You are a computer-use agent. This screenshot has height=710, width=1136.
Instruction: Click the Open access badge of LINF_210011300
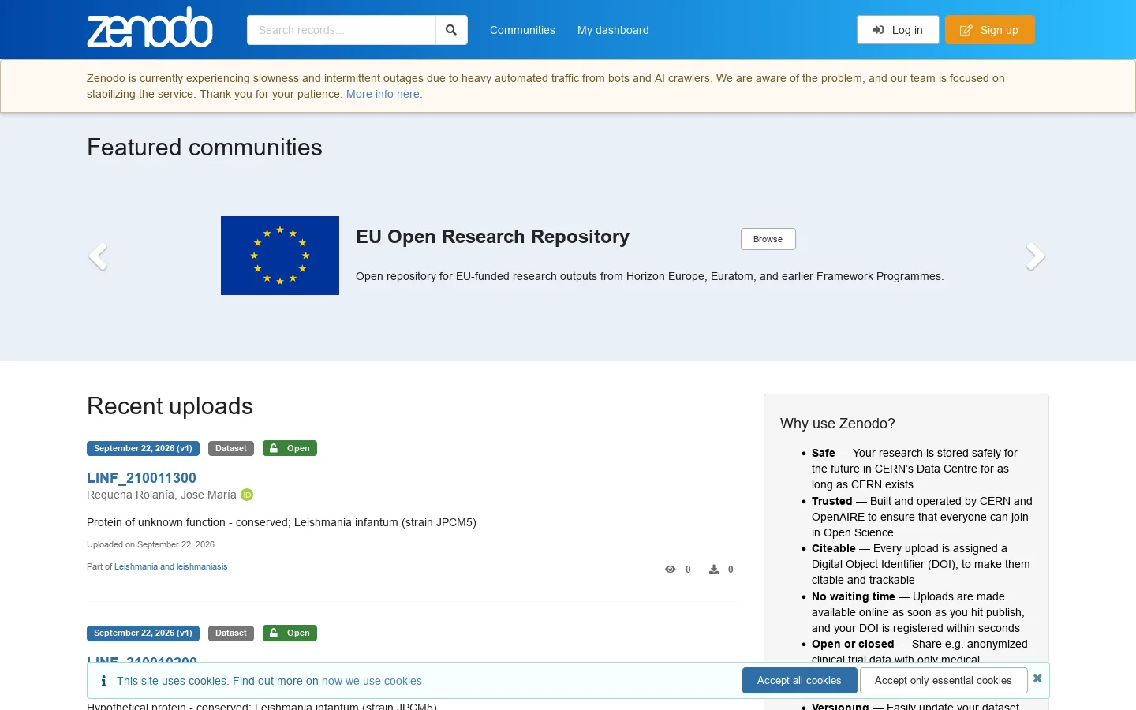290,448
